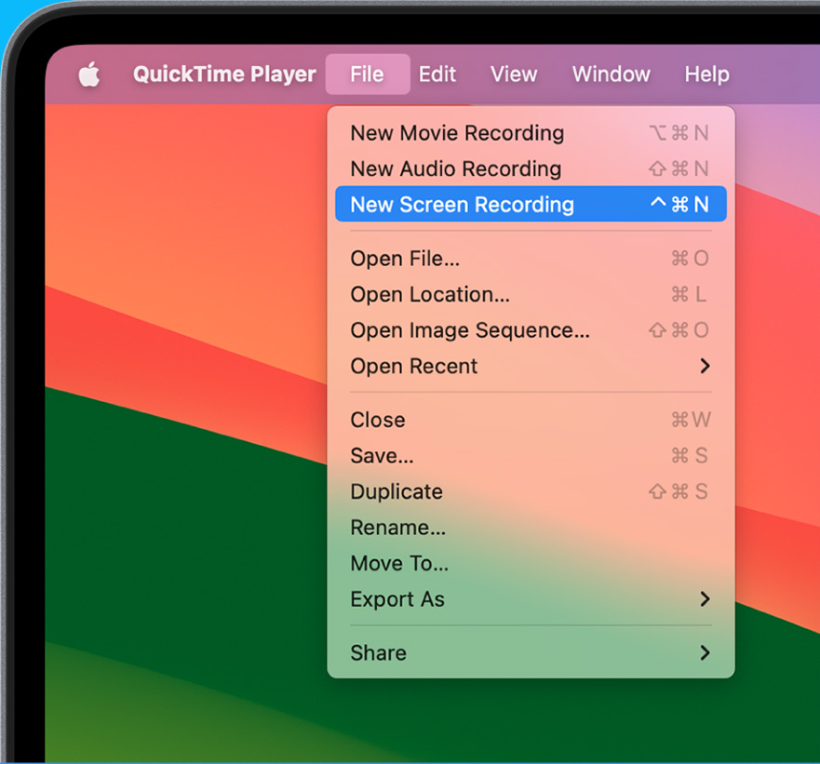
Task: Choose Open Location
Action: [429, 294]
